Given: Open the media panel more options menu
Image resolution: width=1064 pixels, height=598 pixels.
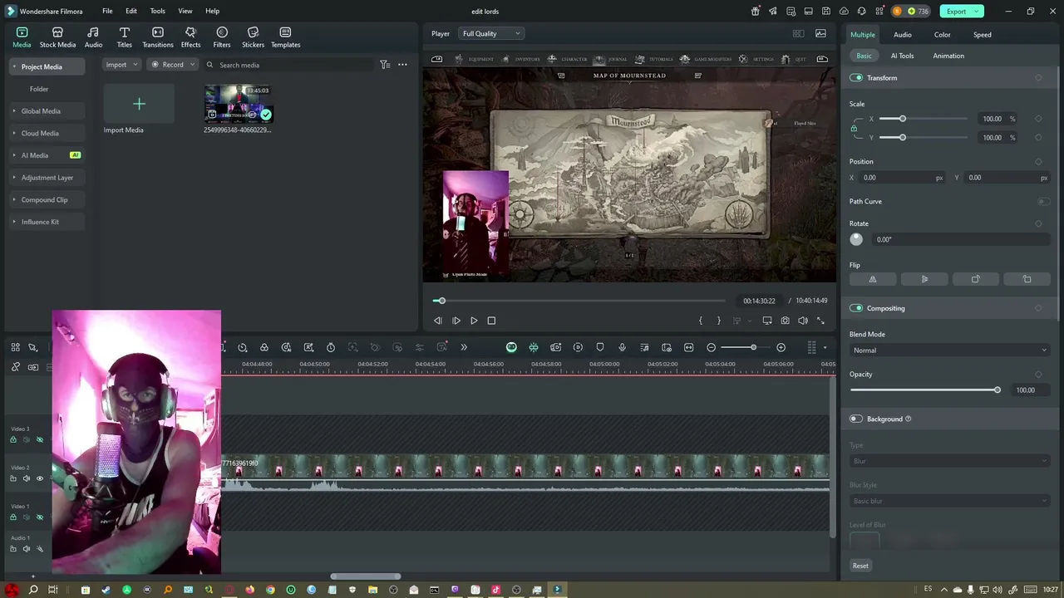Looking at the screenshot, I should [x=402, y=65].
